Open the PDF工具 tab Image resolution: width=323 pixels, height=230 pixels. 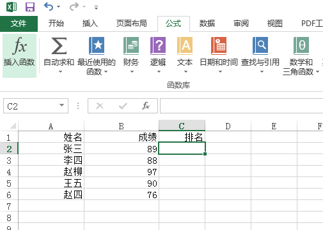point(311,24)
